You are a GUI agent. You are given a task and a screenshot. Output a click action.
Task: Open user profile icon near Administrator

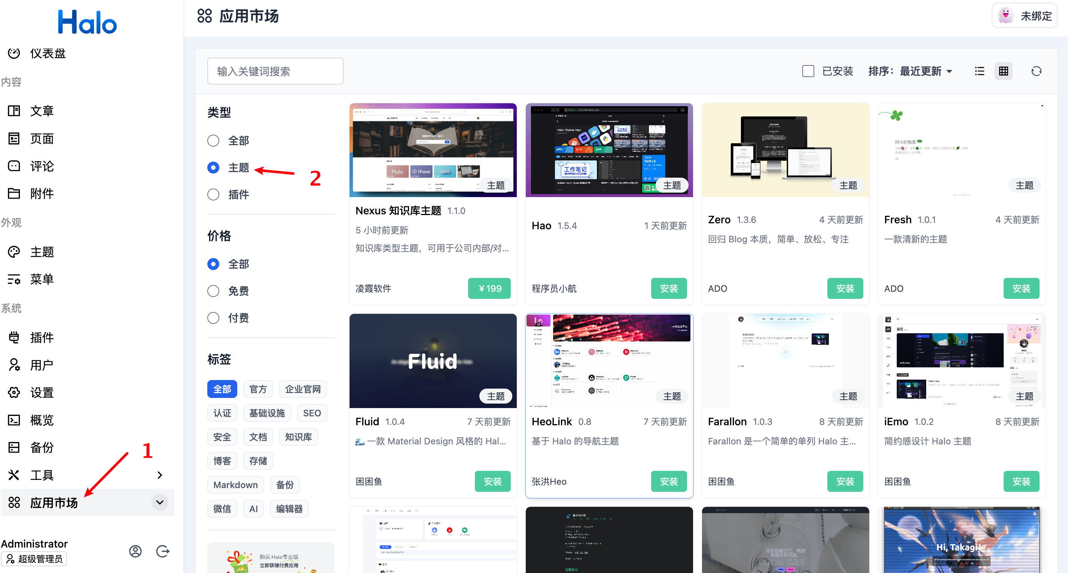tap(135, 551)
